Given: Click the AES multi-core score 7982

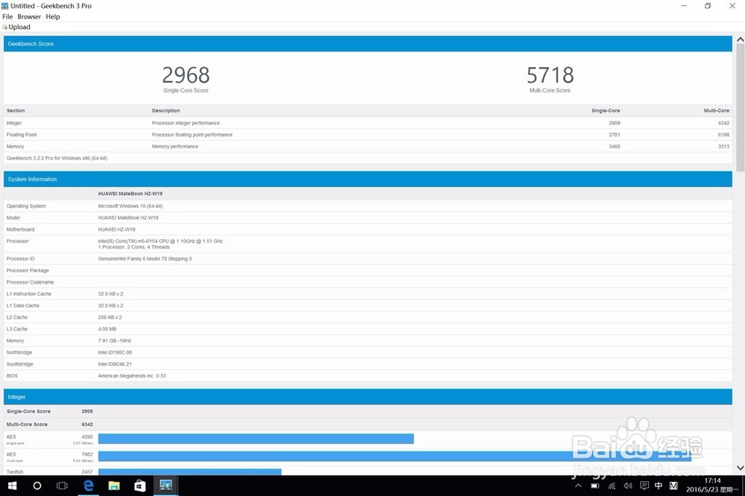Looking at the screenshot, I should coord(87,454).
